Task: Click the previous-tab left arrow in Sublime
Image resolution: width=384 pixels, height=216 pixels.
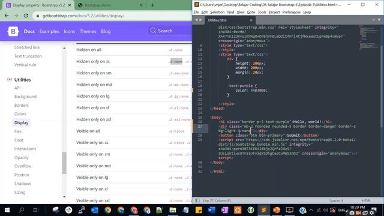Action: coord(196,20)
